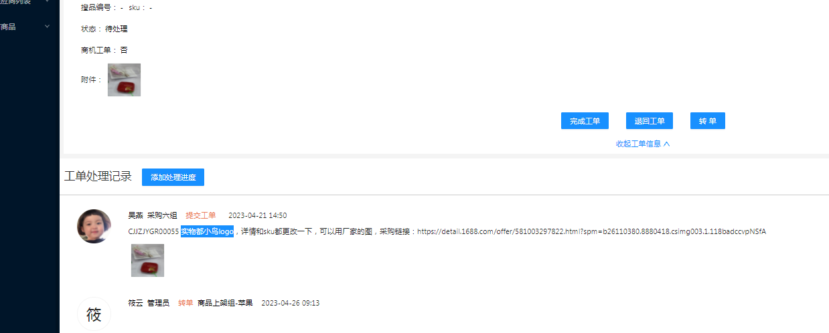This screenshot has width=829, height=333.
Task: Select 应商列表 in the sidebar menu
Action: pyautogui.click(x=15, y=2)
